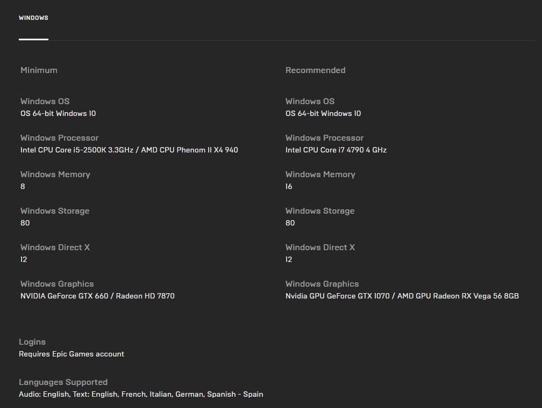Click the recommended memory value 16
The width and height of the screenshot is (542, 408).
289,186
